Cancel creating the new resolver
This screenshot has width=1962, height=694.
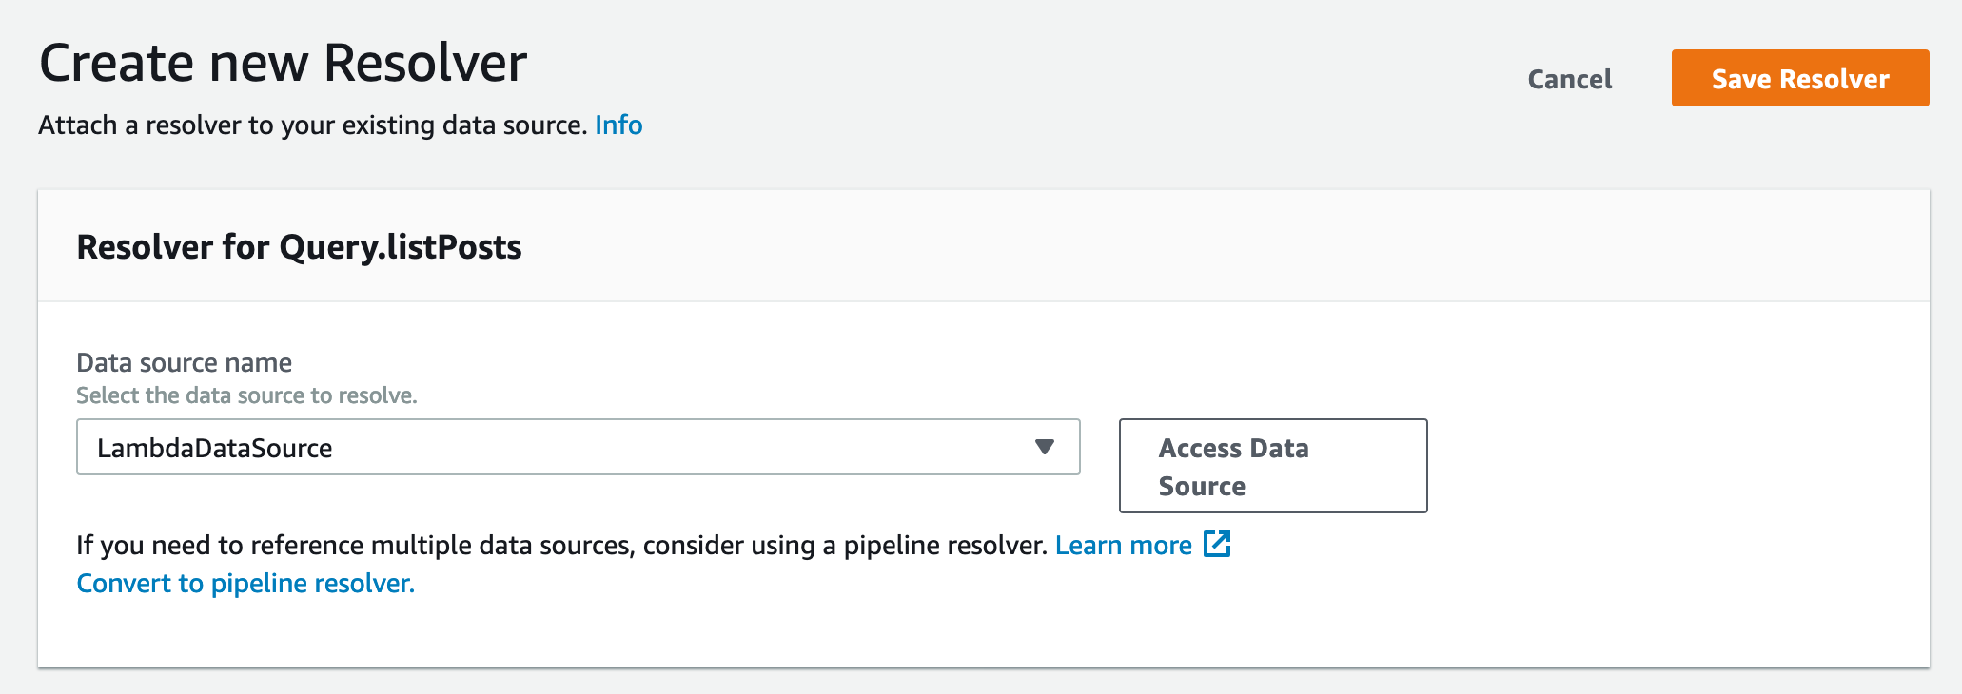(x=1569, y=79)
